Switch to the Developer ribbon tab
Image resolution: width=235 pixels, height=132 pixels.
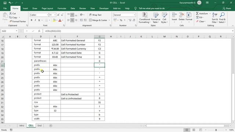pos(104,8)
